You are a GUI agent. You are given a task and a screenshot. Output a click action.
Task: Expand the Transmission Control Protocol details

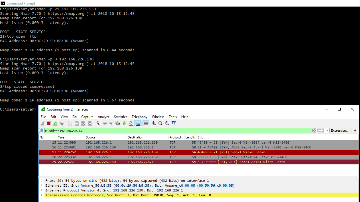[x=42, y=195]
